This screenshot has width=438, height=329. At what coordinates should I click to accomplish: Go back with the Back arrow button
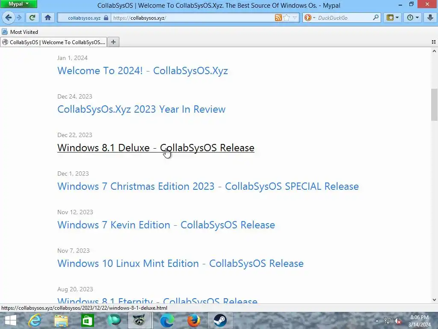point(9,18)
